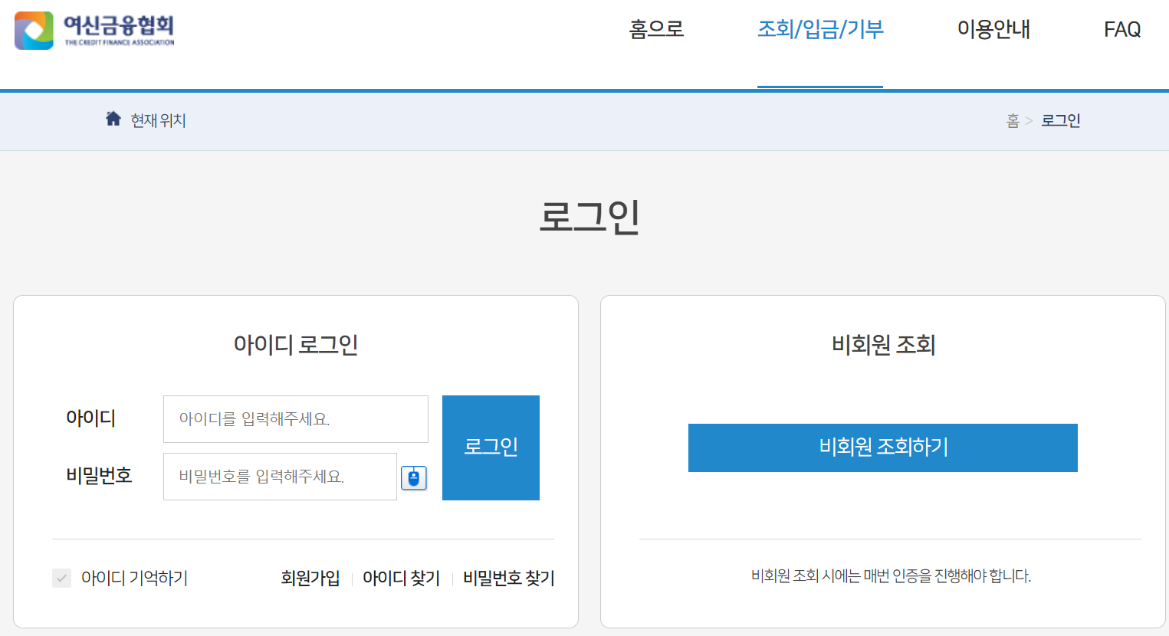This screenshot has width=1169, height=636.
Task: Click the 비밀번호 찾기 link
Action: pyautogui.click(x=507, y=579)
